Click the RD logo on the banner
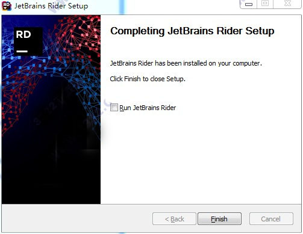Image resolution: width=303 pixels, height=234 pixels. point(28,42)
